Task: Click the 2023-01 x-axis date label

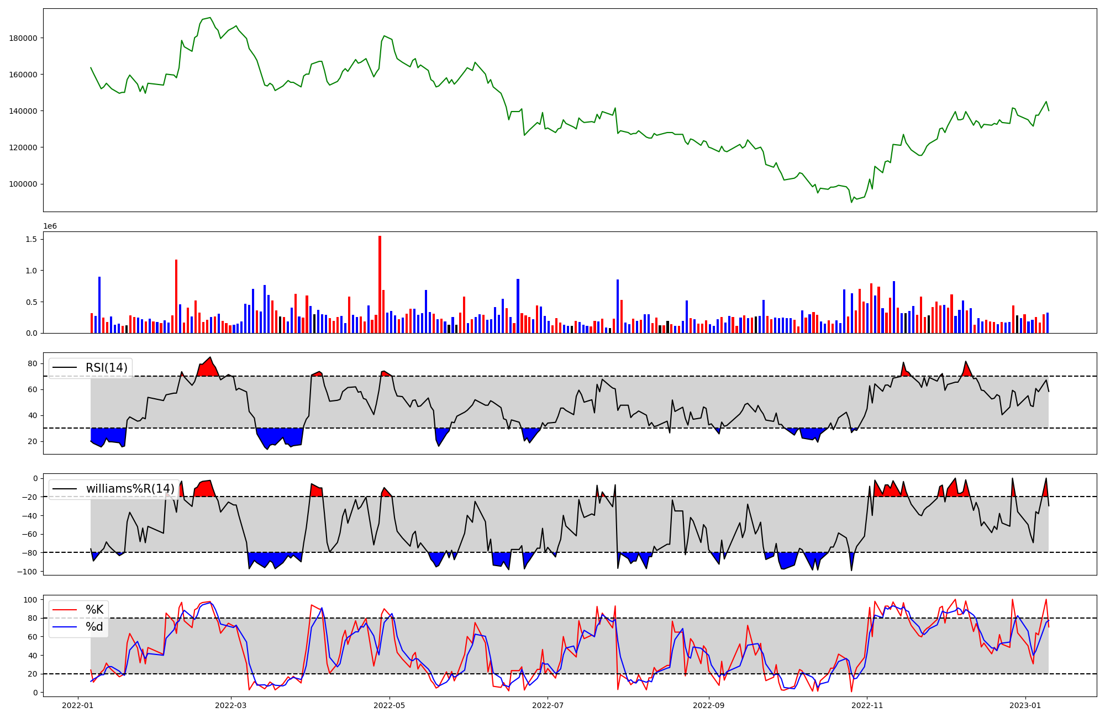Action: pyautogui.click(x=1025, y=705)
